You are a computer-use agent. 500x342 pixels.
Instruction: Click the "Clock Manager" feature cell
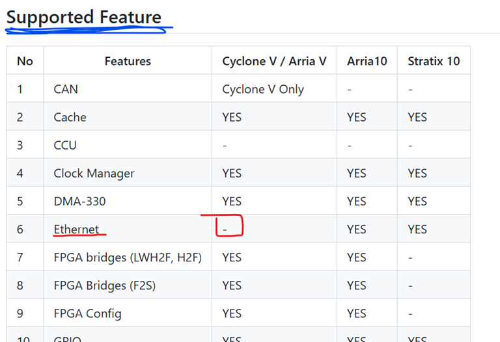pos(94,173)
